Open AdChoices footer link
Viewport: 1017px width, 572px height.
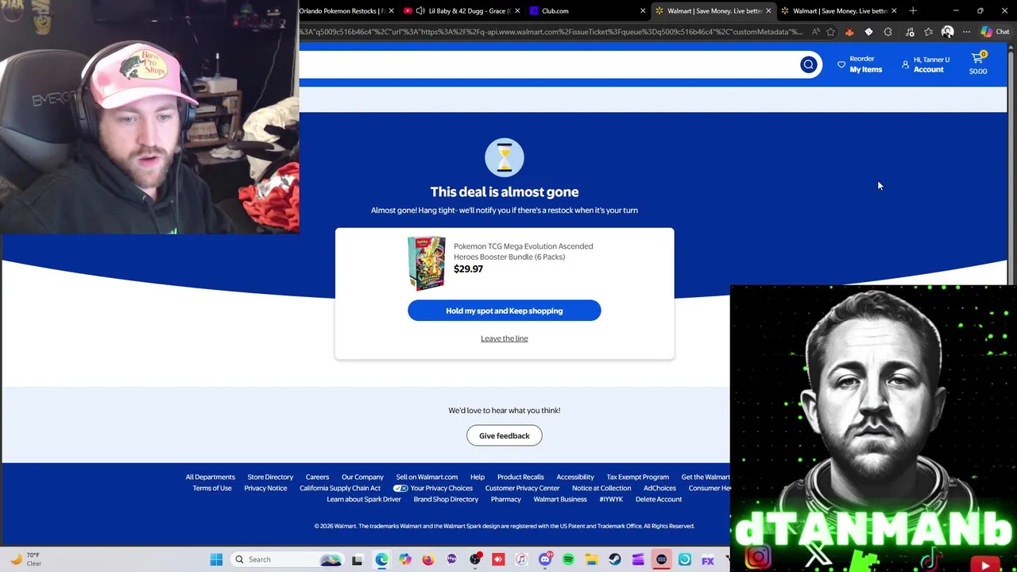[659, 489]
